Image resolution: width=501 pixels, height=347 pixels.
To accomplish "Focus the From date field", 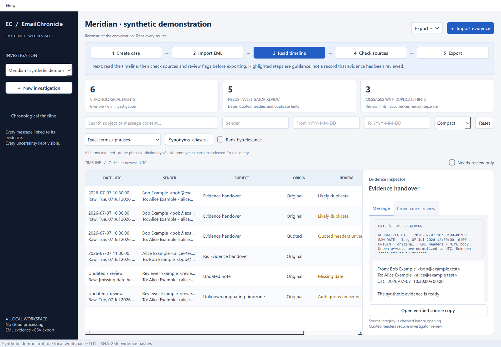I will click(x=326, y=123).
